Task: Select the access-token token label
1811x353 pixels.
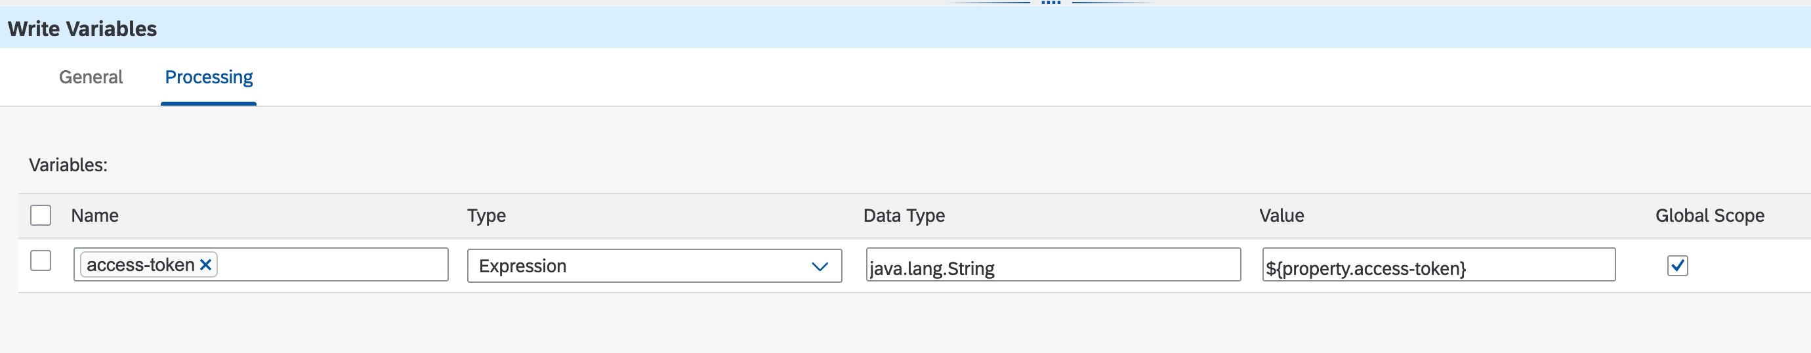Action: tap(140, 265)
